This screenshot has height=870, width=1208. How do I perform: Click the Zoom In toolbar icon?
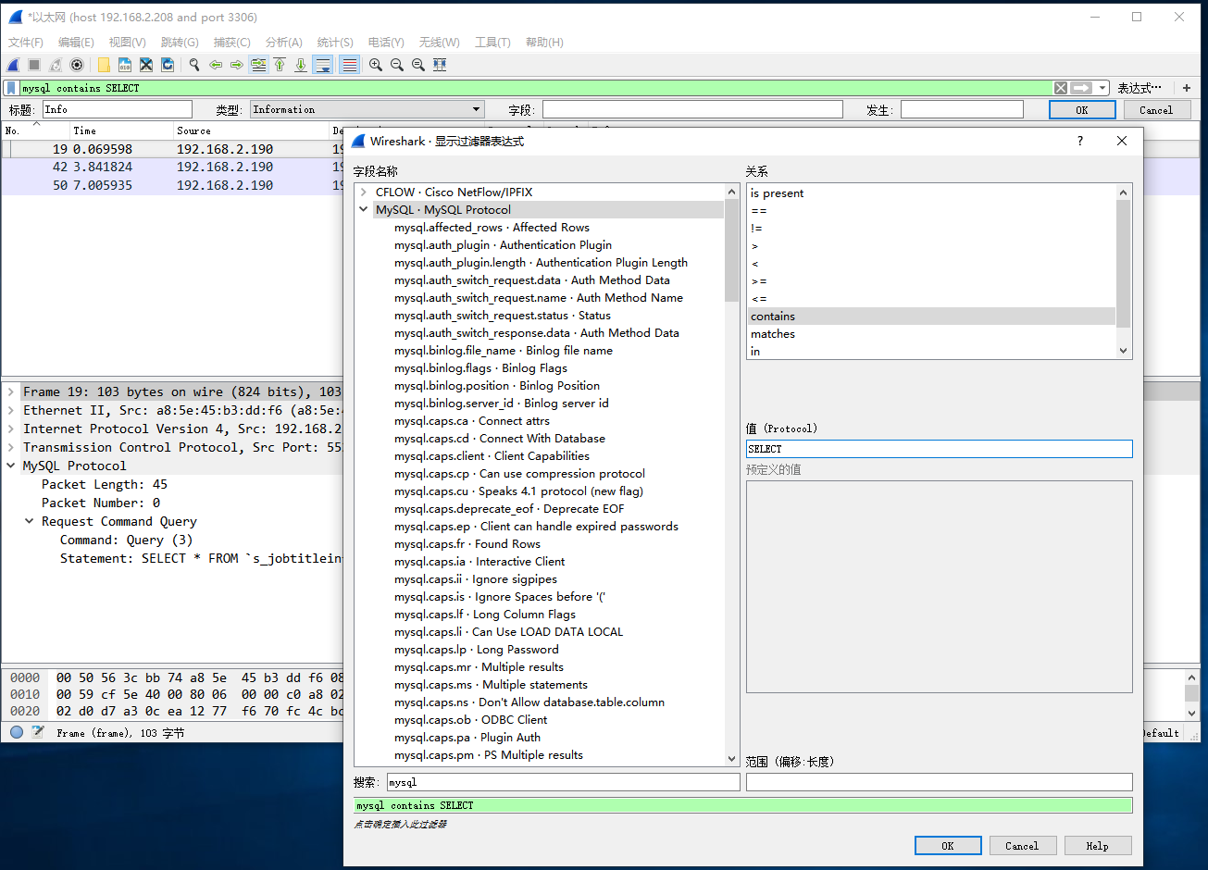tap(375, 65)
